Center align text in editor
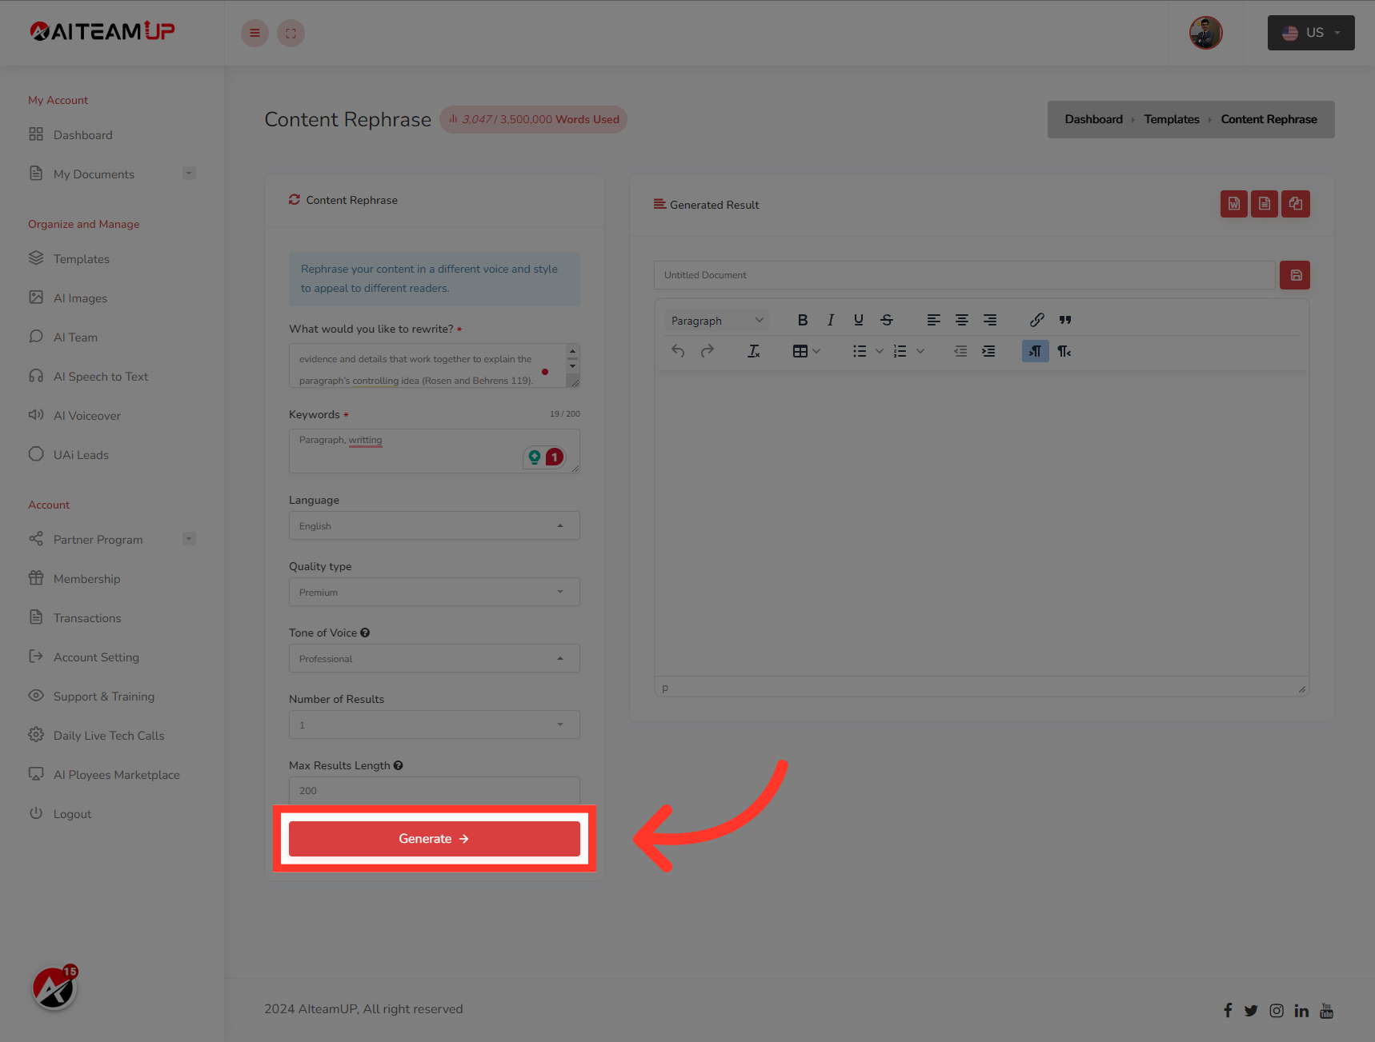The height and width of the screenshot is (1042, 1375). [x=961, y=320]
